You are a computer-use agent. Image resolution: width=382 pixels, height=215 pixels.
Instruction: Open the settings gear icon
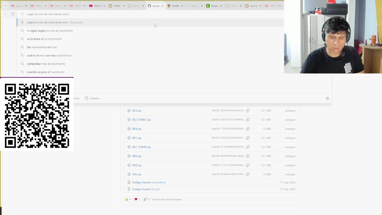tap(327, 98)
